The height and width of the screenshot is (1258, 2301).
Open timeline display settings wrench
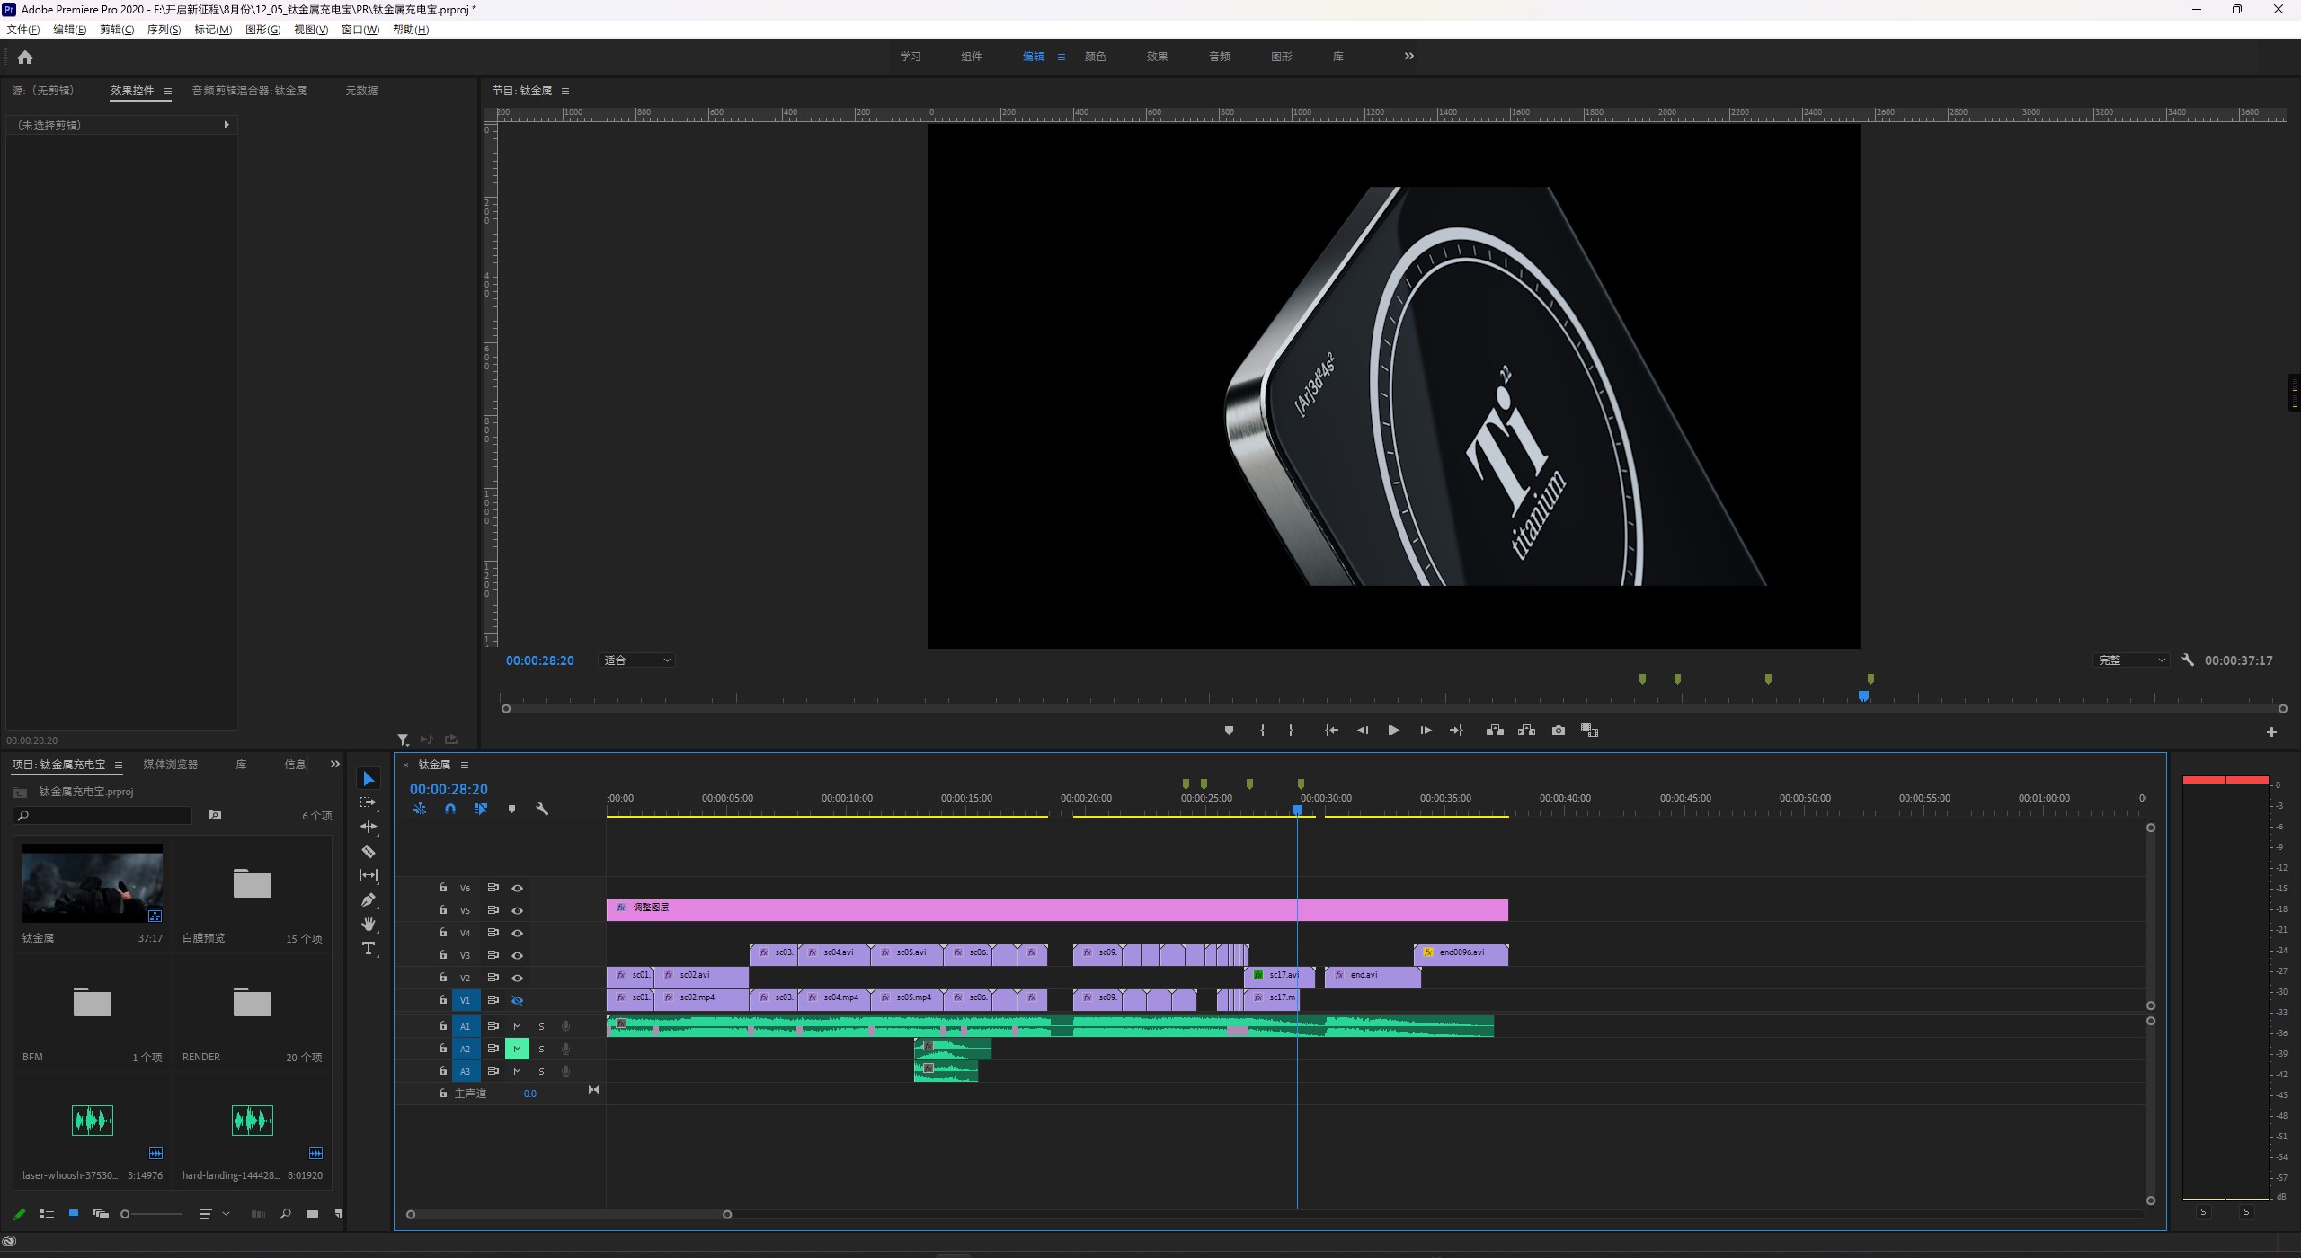(x=542, y=809)
